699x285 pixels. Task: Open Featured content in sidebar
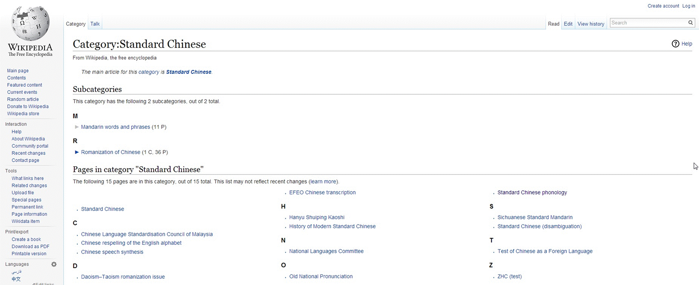(25, 85)
